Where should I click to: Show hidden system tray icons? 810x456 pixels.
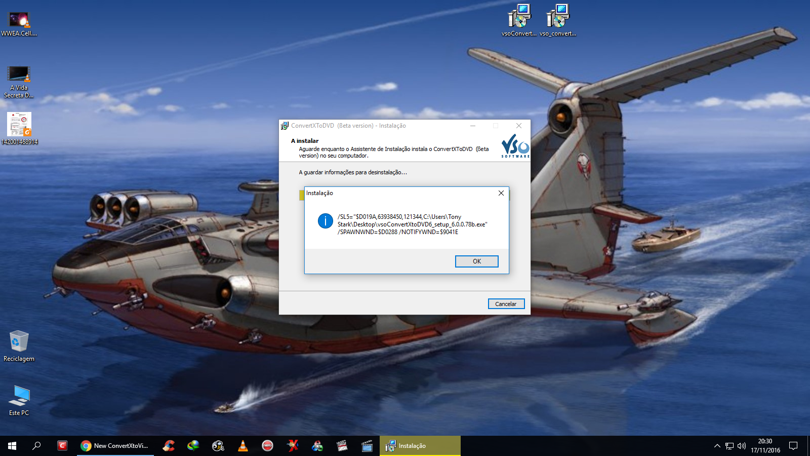coord(717,446)
